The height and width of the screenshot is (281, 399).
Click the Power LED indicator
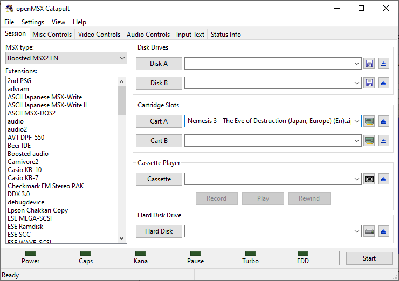pos(31,253)
